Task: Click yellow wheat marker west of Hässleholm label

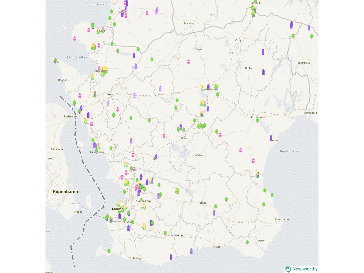Action: tap(202, 88)
